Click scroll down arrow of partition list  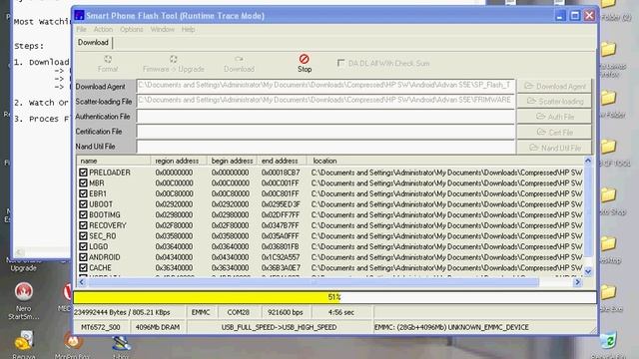pos(588,271)
